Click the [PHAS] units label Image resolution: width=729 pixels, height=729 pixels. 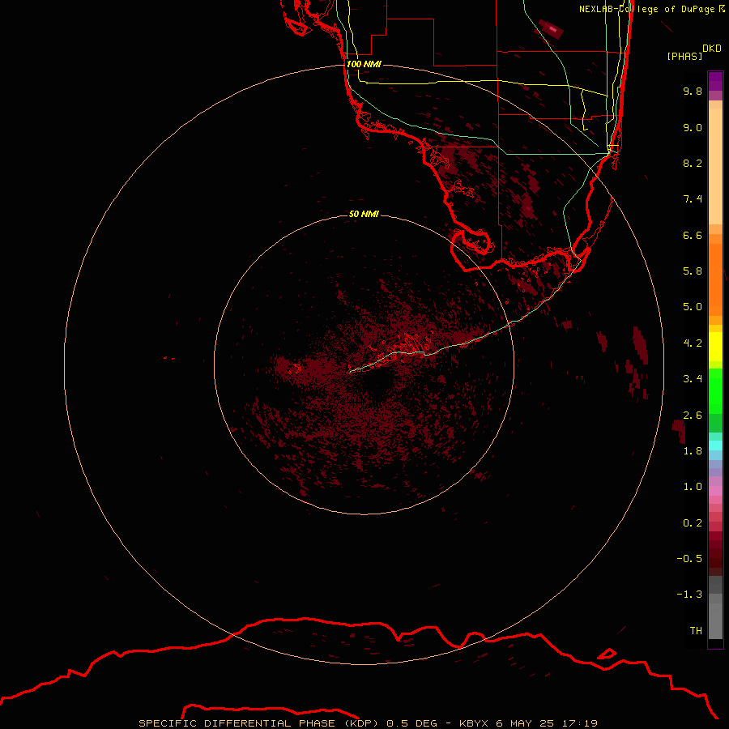tap(684, 57)
